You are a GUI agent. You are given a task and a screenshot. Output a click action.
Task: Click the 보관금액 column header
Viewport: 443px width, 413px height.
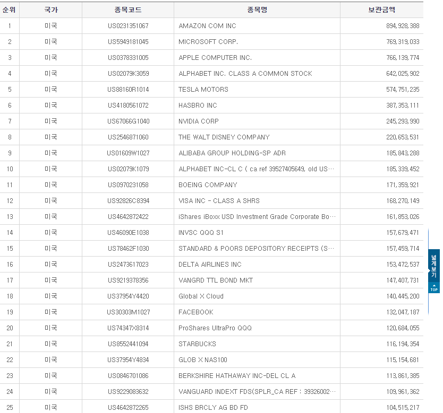pos(381,10)
